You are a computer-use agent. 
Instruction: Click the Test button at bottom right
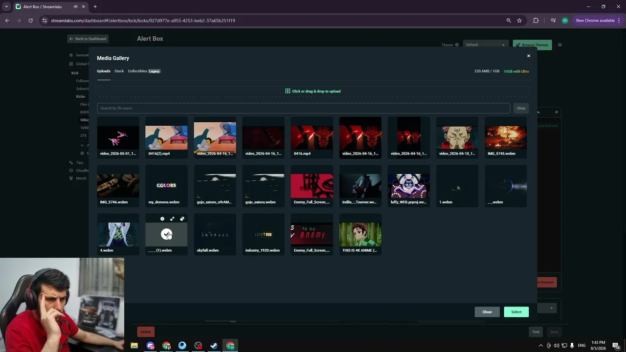pyautogui.click(x=536, y=332)
